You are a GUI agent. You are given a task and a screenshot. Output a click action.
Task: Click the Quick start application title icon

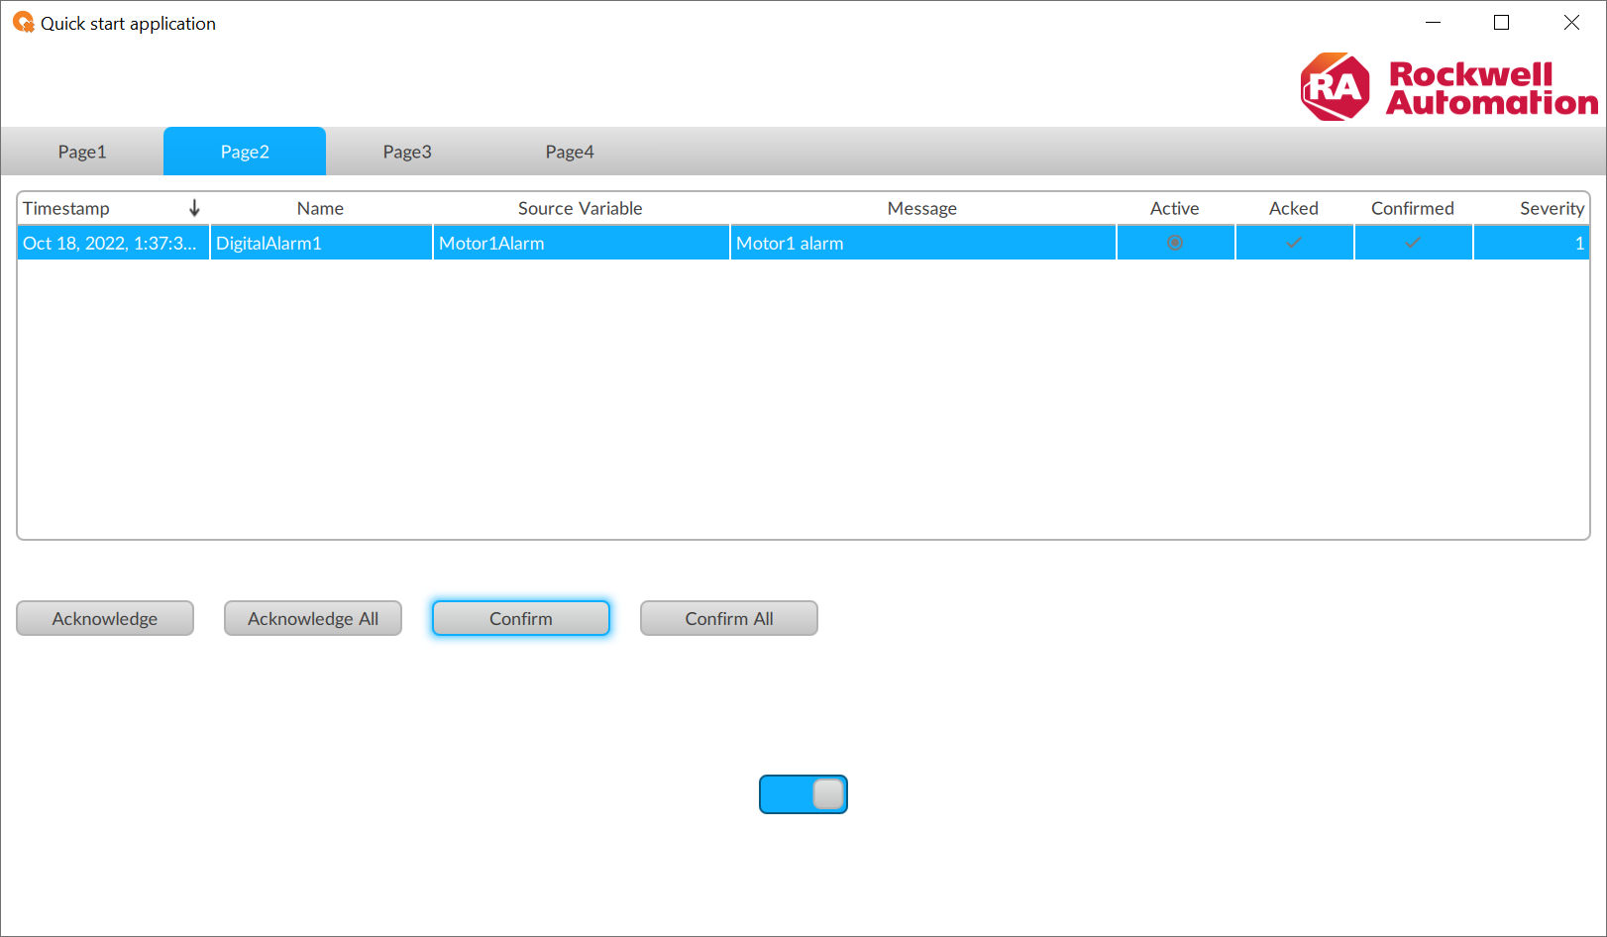click(x=23, y=23)
